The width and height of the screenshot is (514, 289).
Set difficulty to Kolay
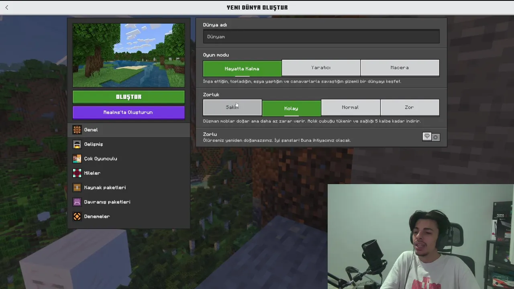291,108
